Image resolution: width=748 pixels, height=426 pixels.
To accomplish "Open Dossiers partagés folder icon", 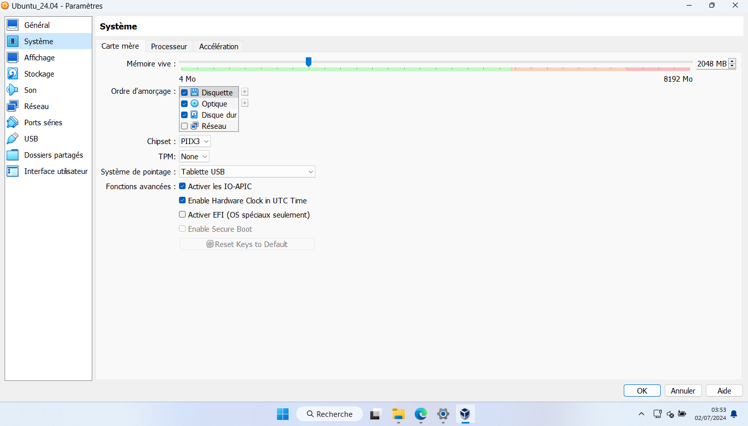I will tap(13, 155).
